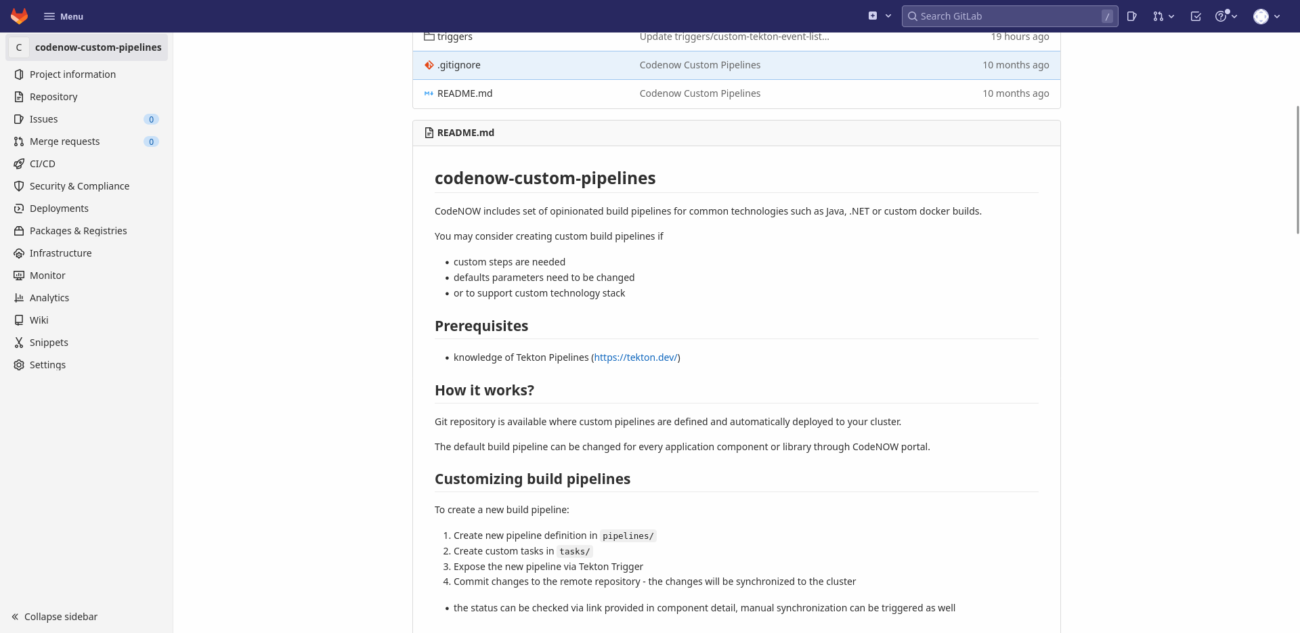Viewport: 1300px width, 633px height.
Task: Click the Wiki book icon
Action: tap(19, 320)
